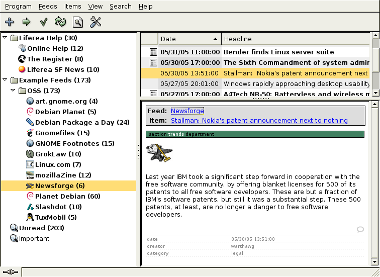Click the Newsforge anvil logo image

[x=159, y=153]
